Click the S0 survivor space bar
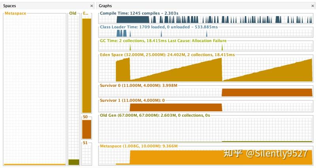The height and width of the screenshot is (168, 316). [87, 129]
